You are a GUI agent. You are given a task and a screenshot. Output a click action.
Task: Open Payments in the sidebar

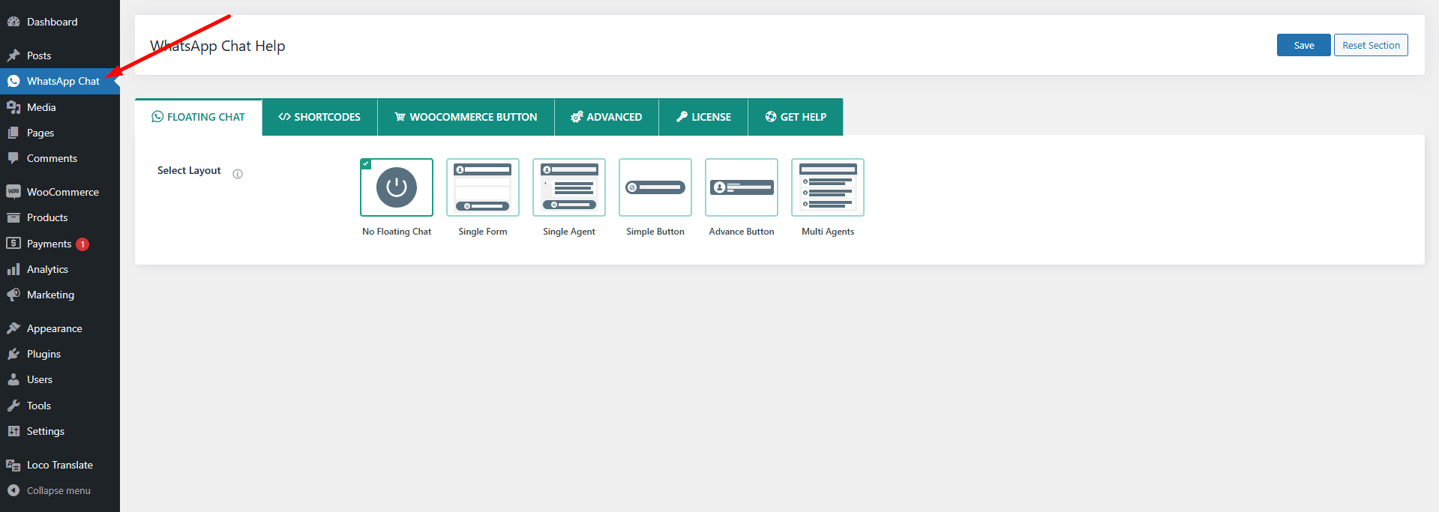click(x=60, y=244)
